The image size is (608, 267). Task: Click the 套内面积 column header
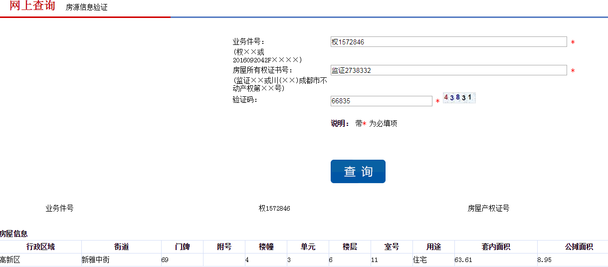pyautogui.click(x=496, y=247)
